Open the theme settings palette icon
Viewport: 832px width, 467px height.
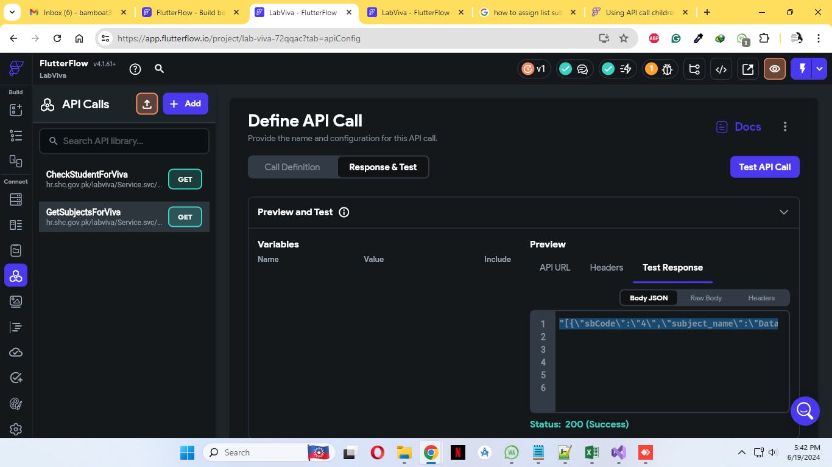pos(16,404)
